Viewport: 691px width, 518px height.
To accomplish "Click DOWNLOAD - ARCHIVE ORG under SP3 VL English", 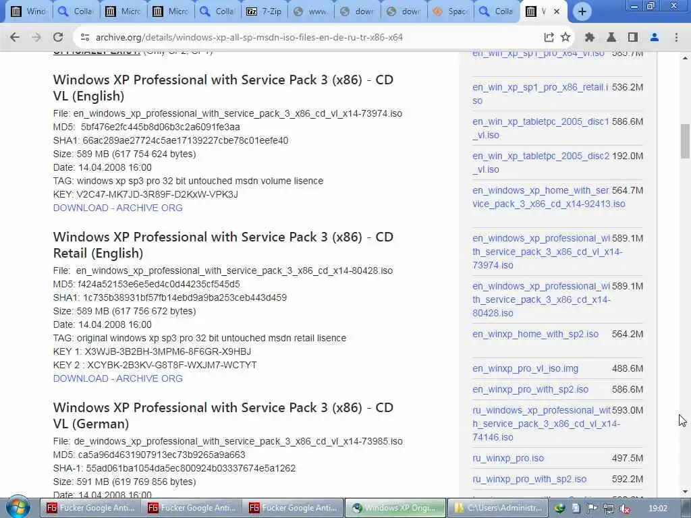I will pyautogui.click(x=117, y=208).
